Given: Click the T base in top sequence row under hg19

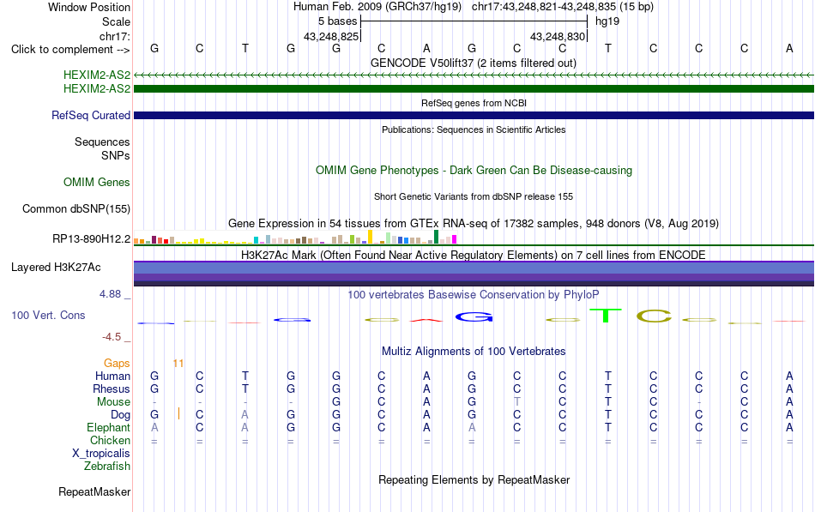Looking at the screenshot, I should click(608, 49).
